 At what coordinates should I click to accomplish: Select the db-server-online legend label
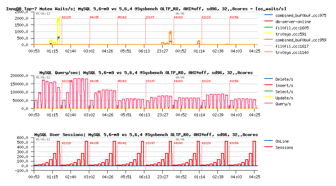tap(293, 22)
